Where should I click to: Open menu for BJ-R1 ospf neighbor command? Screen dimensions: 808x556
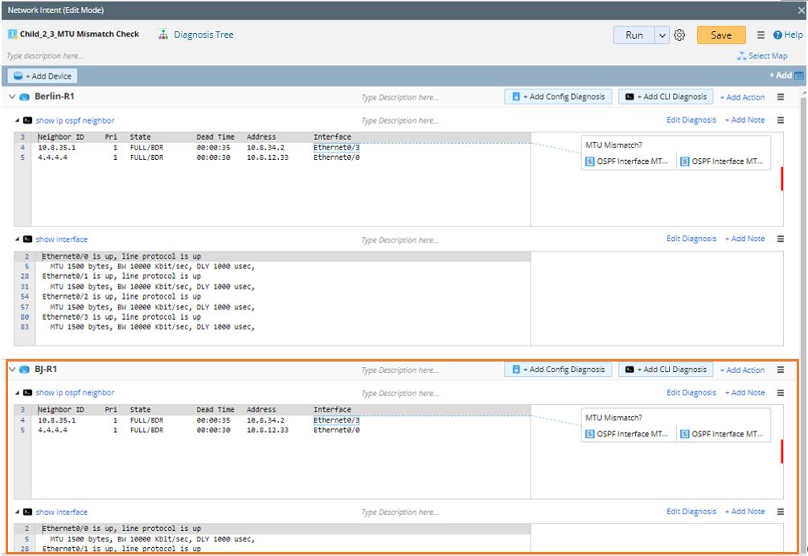tap(781, 393)
